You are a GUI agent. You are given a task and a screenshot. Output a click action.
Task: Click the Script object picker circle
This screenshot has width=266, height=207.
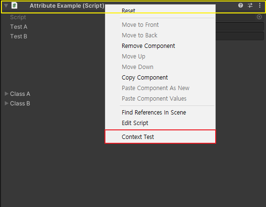click(x=259, y=17)
